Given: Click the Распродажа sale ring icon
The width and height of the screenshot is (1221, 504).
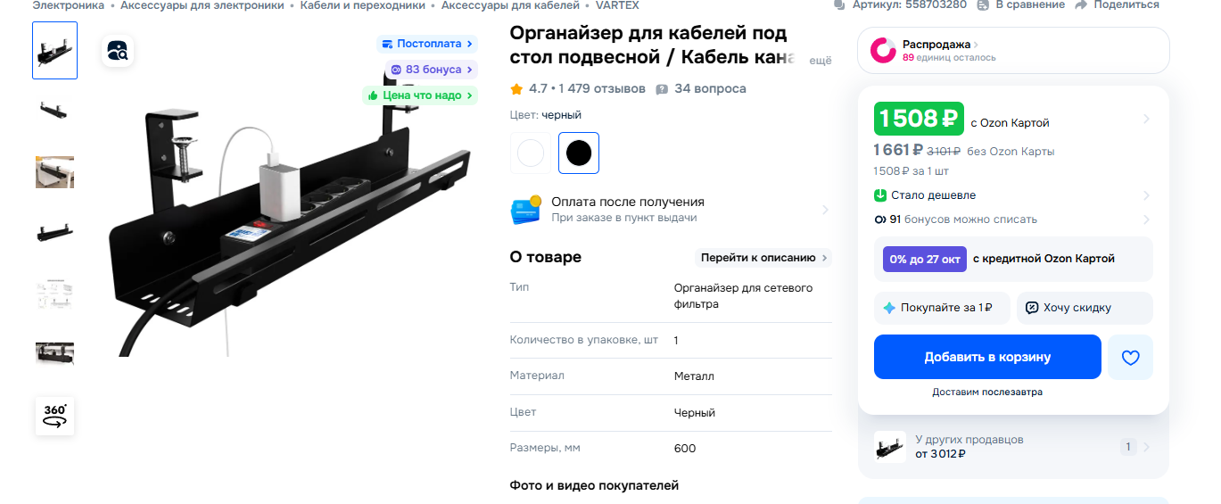Looking at the screenshot, I should [x=883, y=50].
